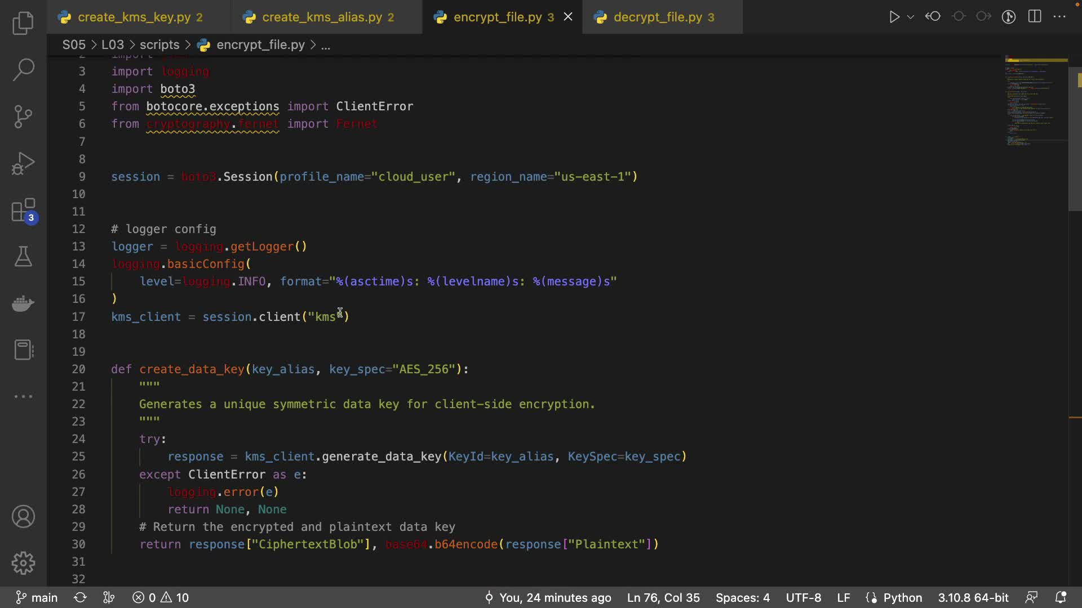Open the notifications bell in the status bar
This screenshot has width=1082, height=608.
1061,597
